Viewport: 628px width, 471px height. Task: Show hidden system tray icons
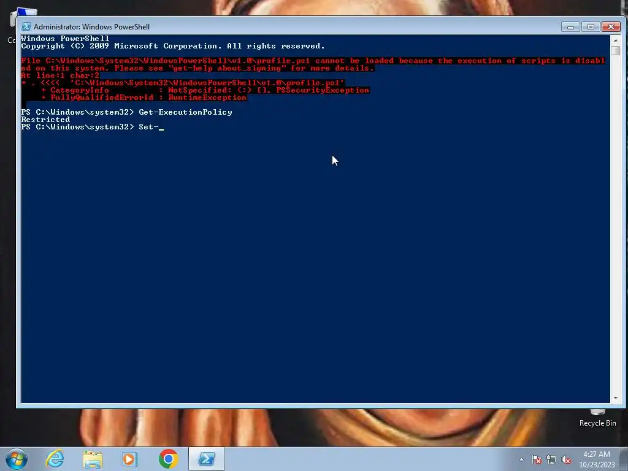point(521,459)
